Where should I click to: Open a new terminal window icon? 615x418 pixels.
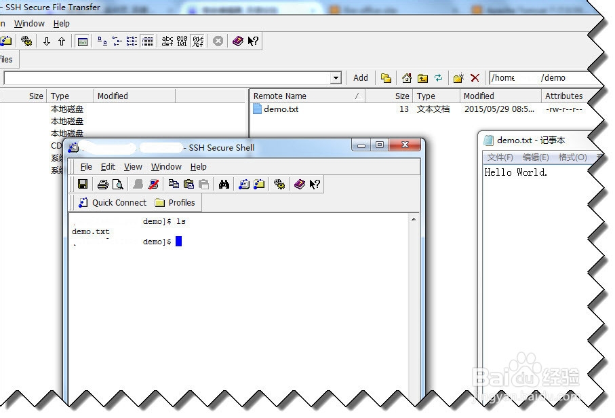click(244, 184)
